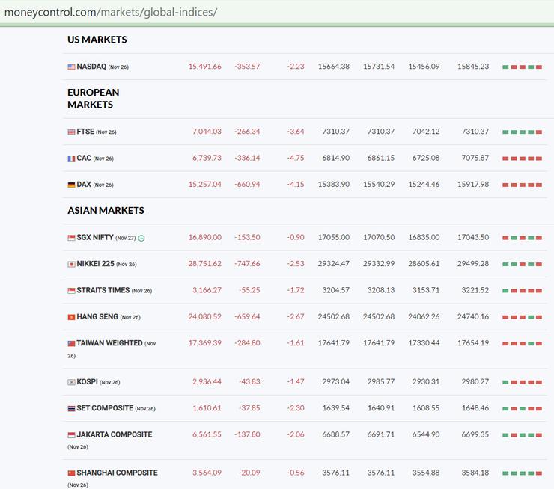Click the Thailand flag next to SET COMPOSITE
Viewport: 554px width, 489px height.
point(71,409)
